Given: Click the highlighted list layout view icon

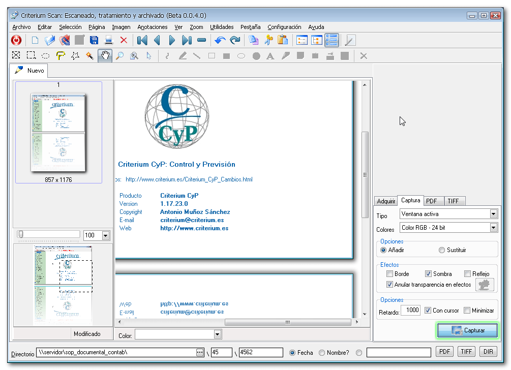Looking at the screenshot, I should 332,40.
